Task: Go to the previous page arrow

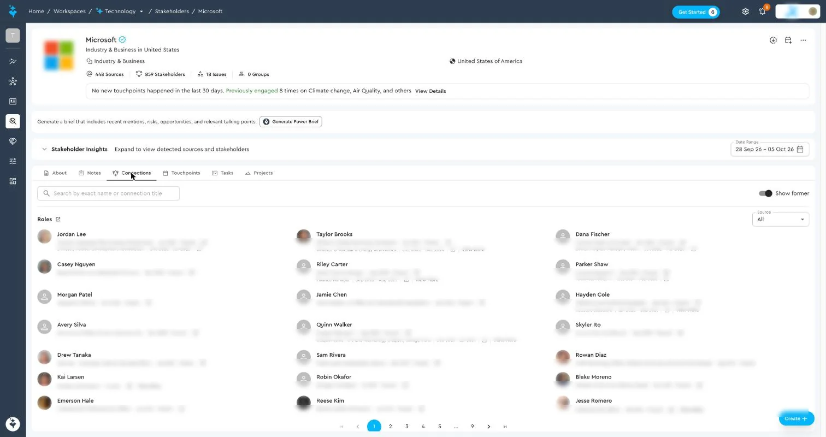Action: point(358,427)
